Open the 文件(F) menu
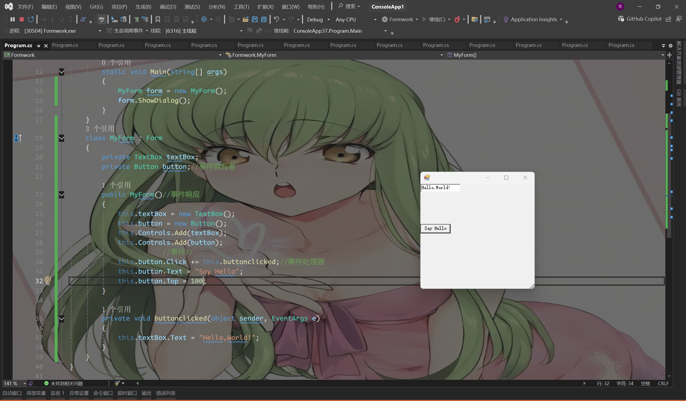Screen dimensions: 686x401 (25, 7)
